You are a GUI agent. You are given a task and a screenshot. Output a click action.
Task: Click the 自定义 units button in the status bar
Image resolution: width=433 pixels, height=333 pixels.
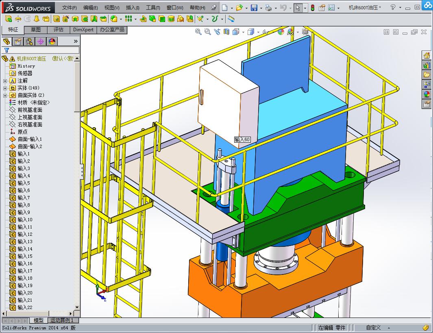click(x=373, y=328)
